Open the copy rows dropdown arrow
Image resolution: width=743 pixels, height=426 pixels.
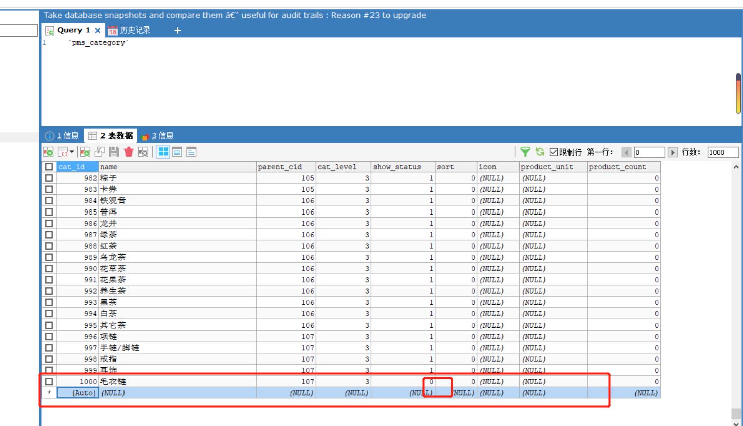(x=72, y=152)
